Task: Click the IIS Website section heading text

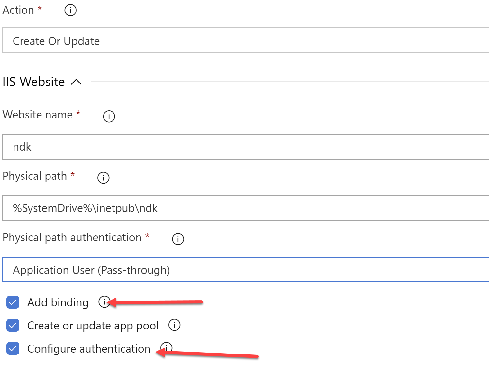Action: [33, 82]
